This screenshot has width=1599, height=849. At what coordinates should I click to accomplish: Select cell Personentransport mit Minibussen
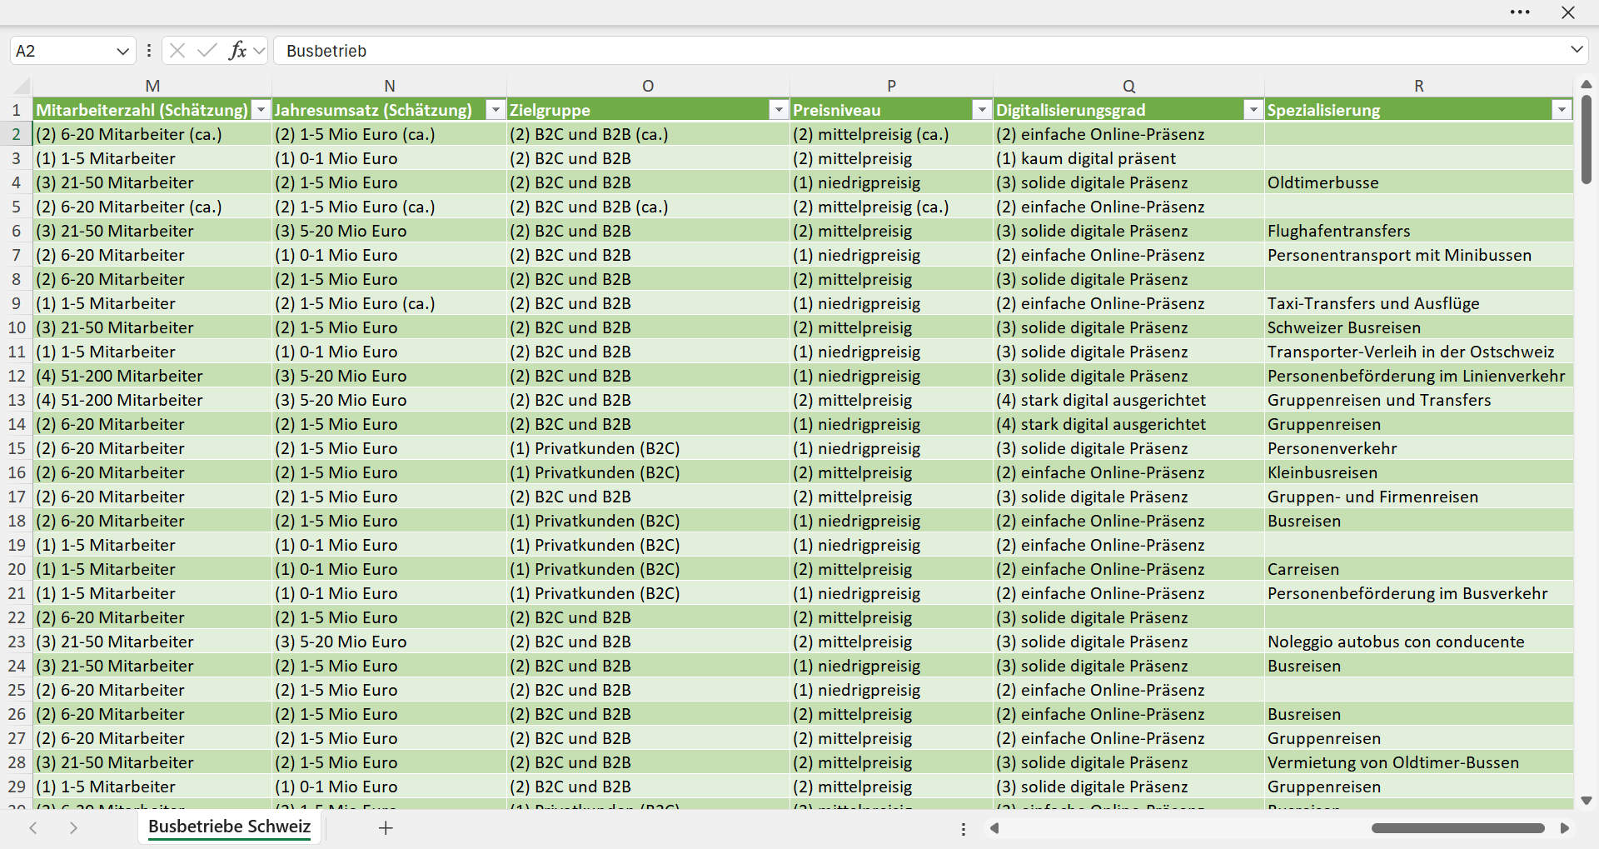pyautogui.click(x=1418, y=255)
